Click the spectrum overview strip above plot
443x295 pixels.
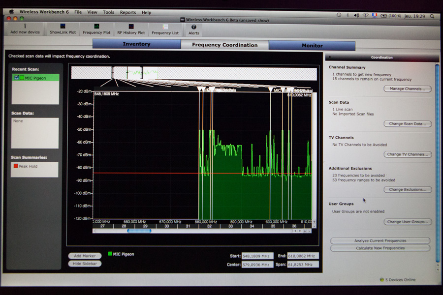coord(194,73)
